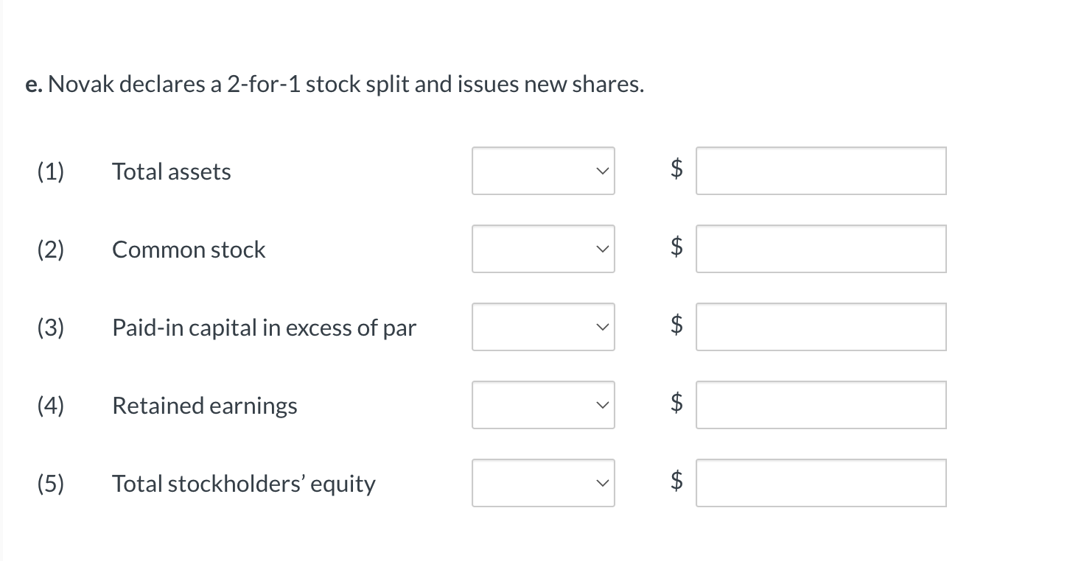
Task: Click the chevron arrow in the Retained earnings selector
Action: pos(603,405)
